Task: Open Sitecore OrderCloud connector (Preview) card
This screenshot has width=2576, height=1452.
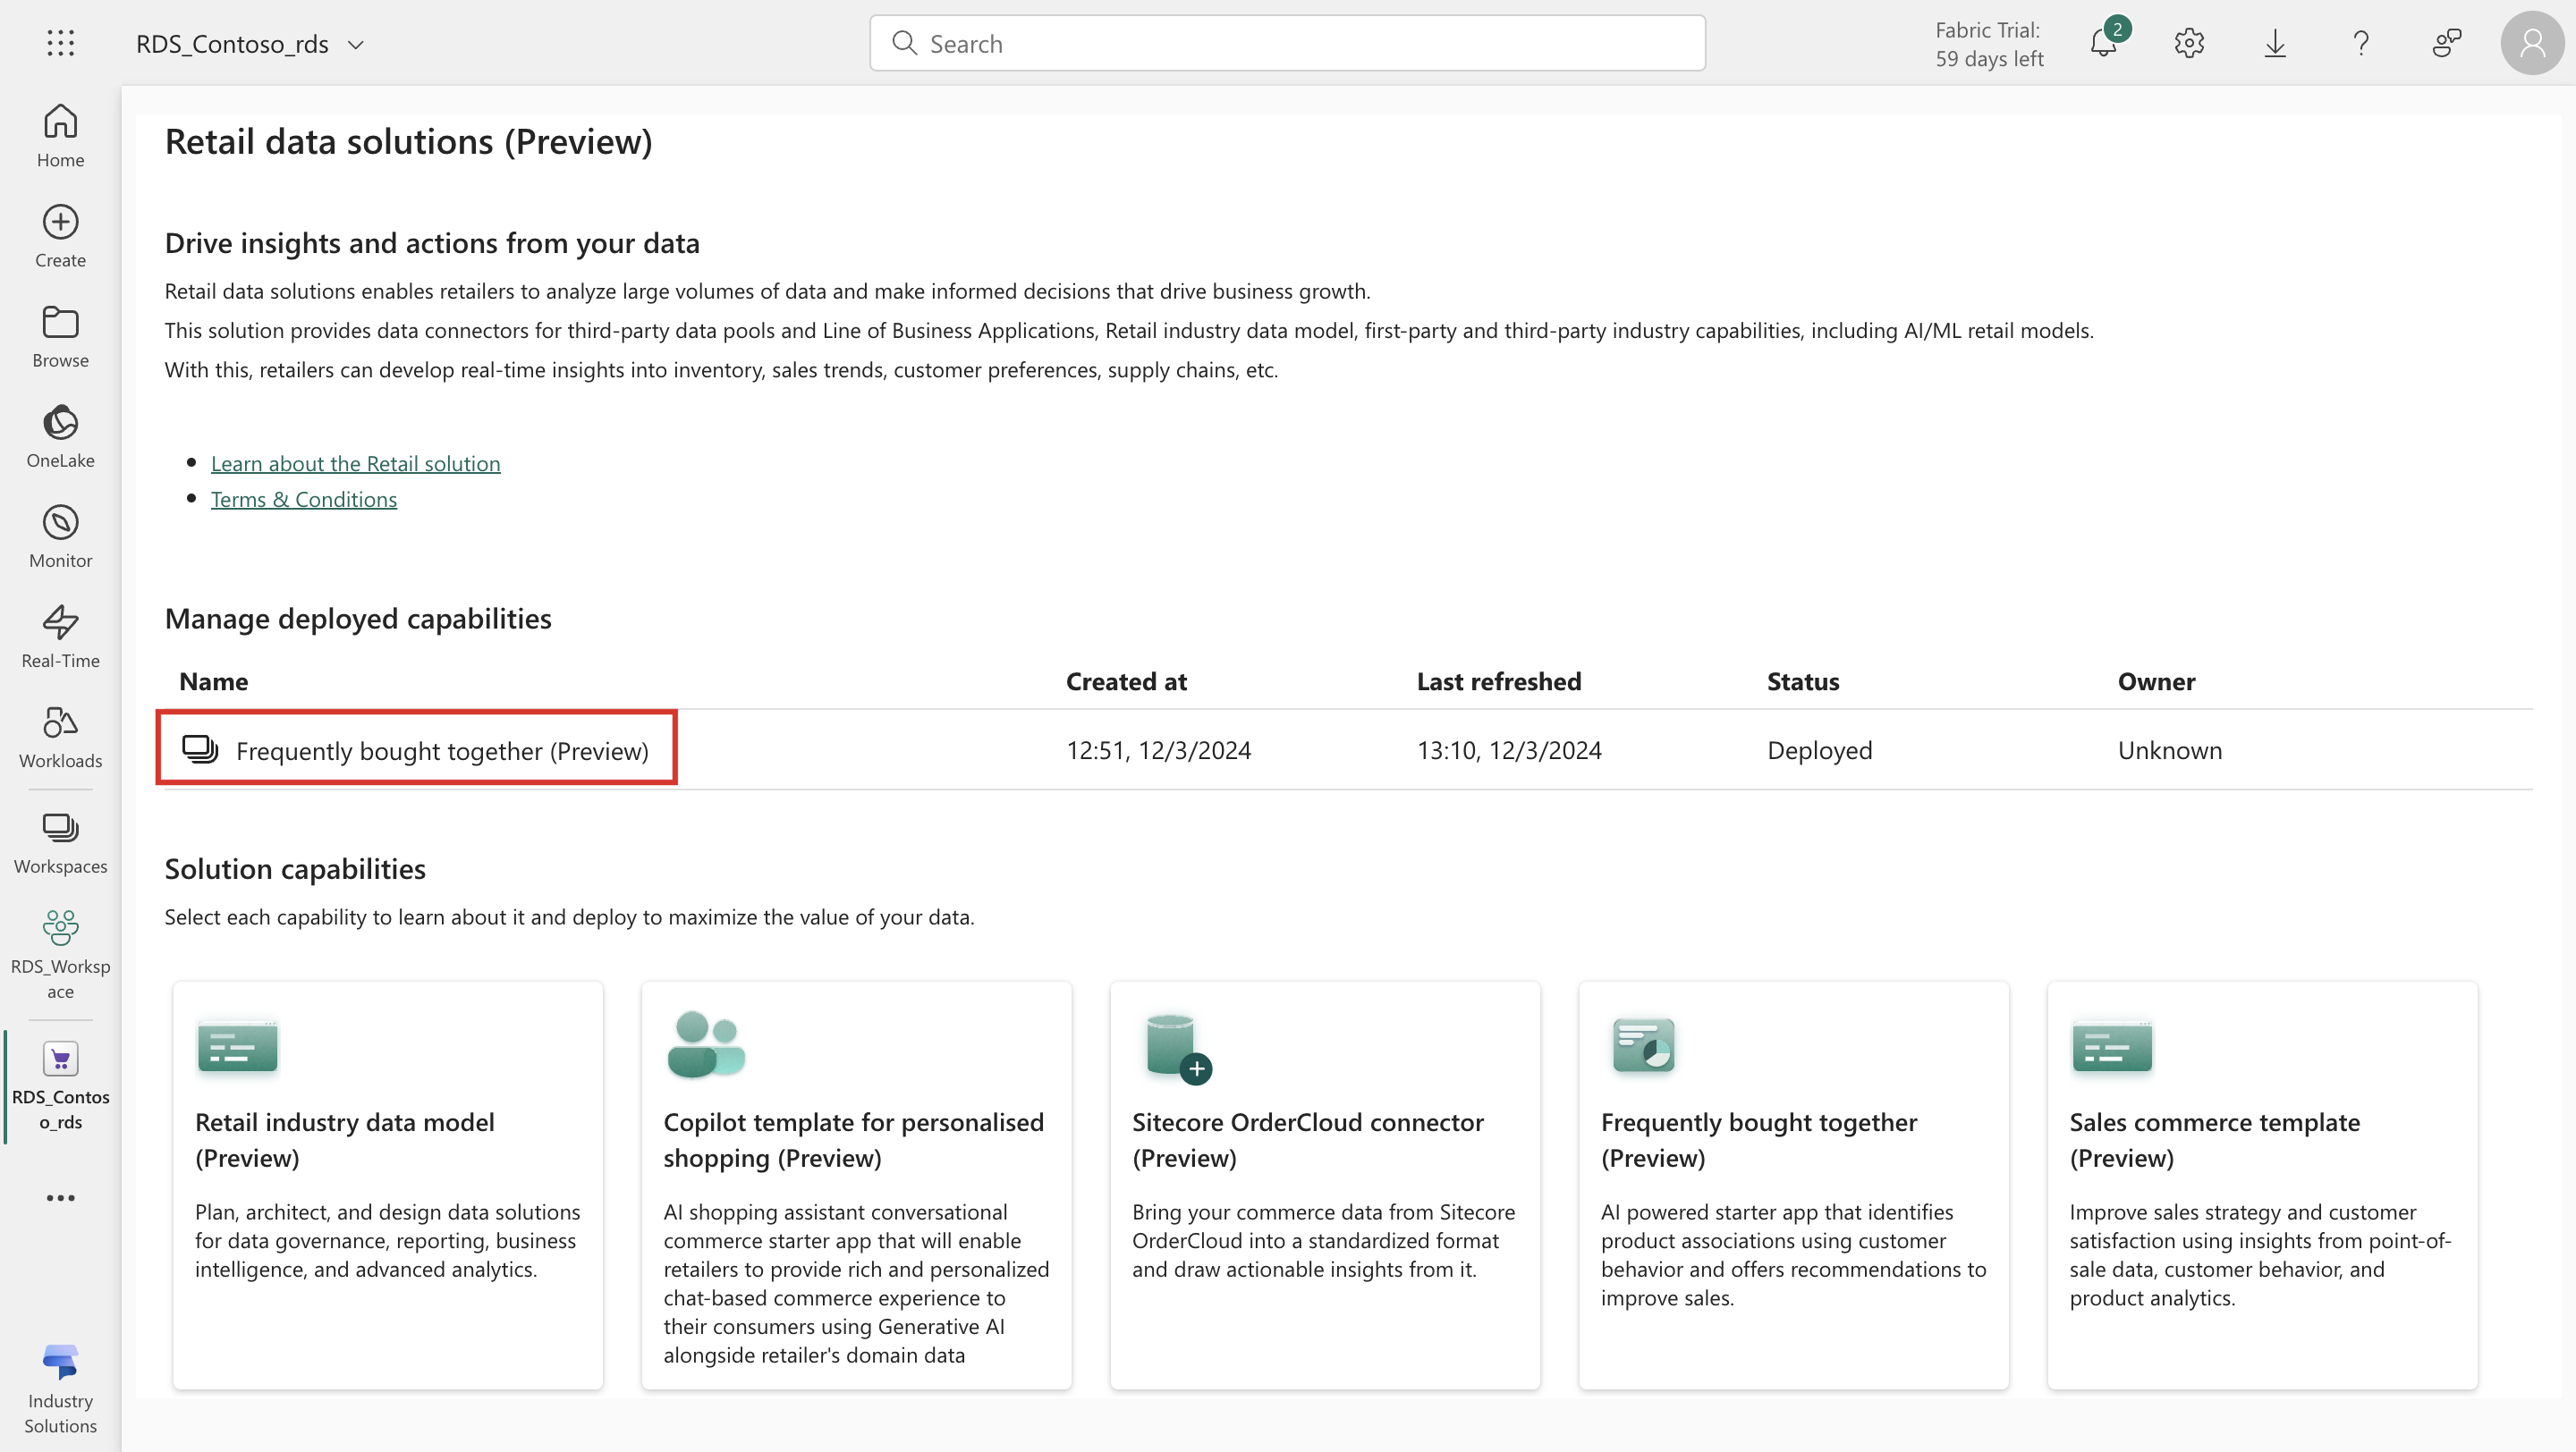Action: click(1325, 1186)
